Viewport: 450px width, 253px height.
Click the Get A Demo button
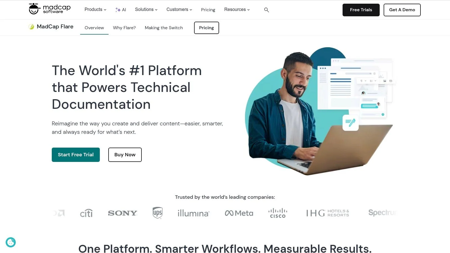pos(402,10)
